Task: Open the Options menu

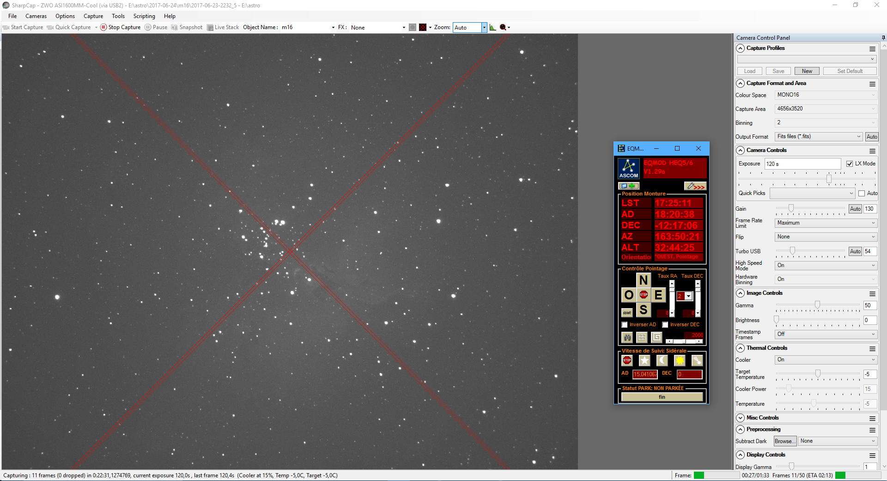Action: [65, 16]
